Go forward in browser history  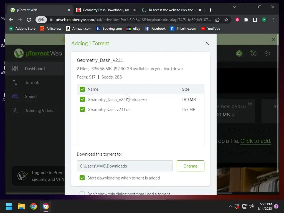20,20
